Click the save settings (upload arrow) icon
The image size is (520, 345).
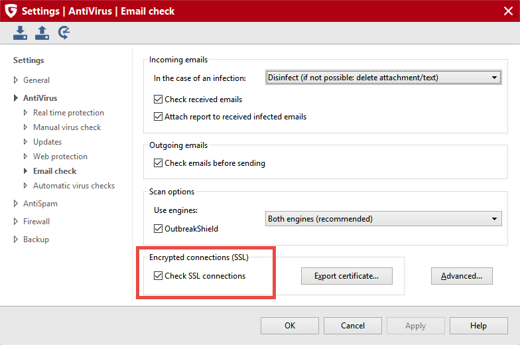point(42,33)
